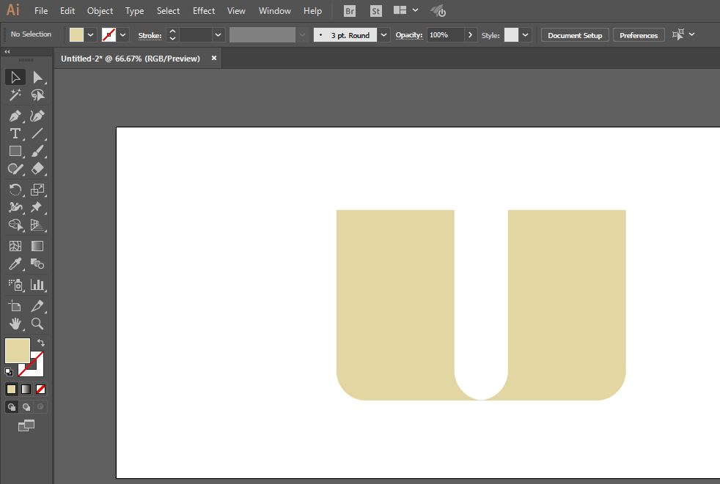Image resolution: width=720 pixels, height=484 pixels.
Task: Select the Eraser tool
Action: pos(37,169)
